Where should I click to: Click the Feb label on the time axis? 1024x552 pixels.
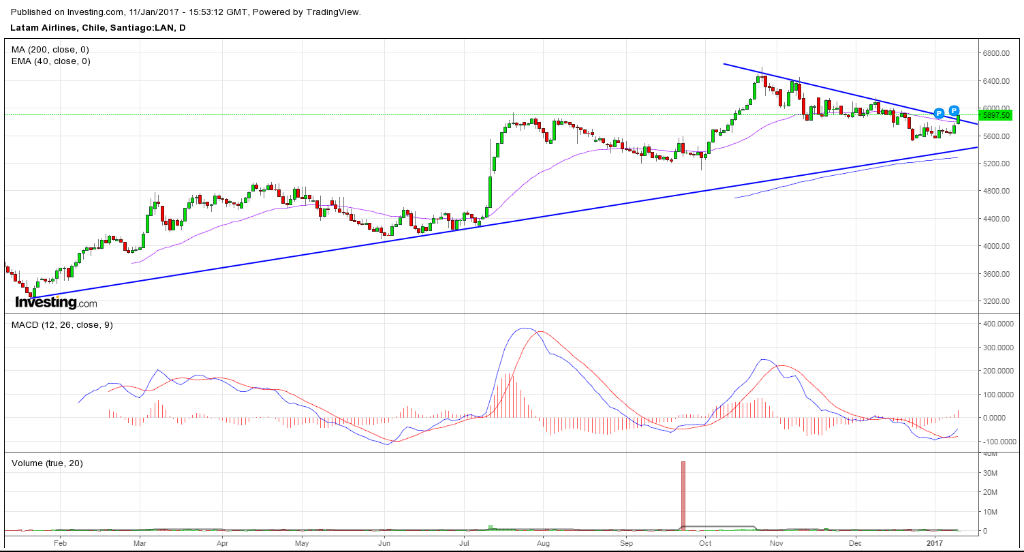click(61, 544)
